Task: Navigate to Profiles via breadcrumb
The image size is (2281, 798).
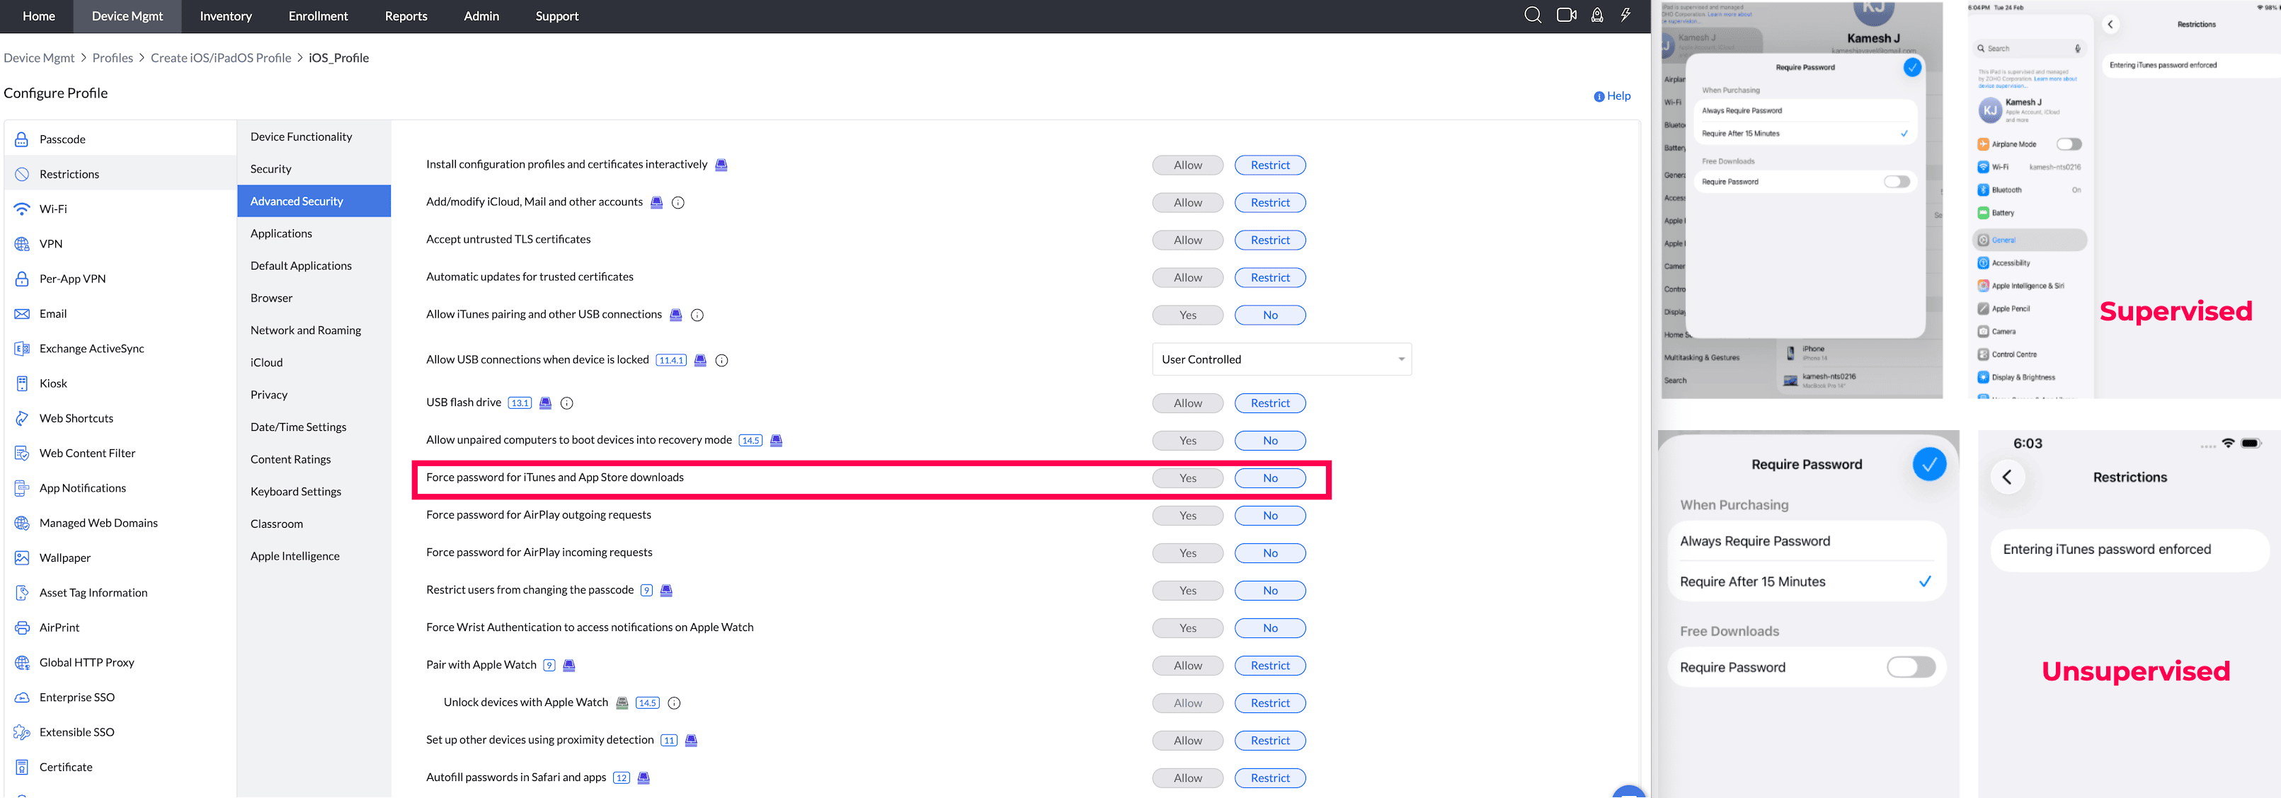Action: coord(113,57)
